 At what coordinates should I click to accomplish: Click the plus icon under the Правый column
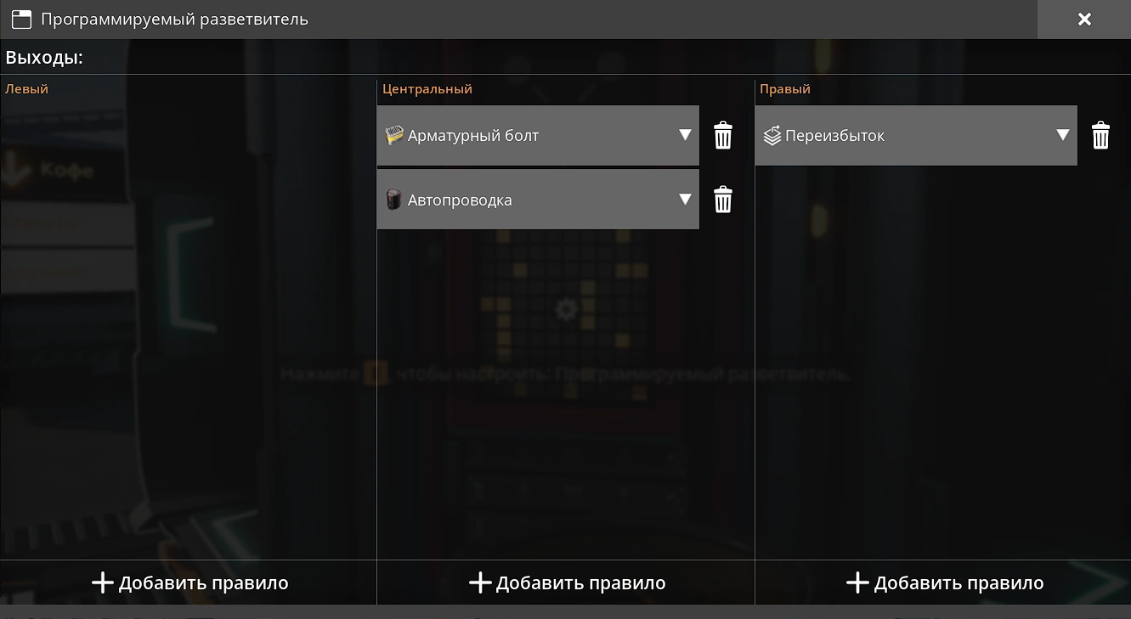[857, 583]
